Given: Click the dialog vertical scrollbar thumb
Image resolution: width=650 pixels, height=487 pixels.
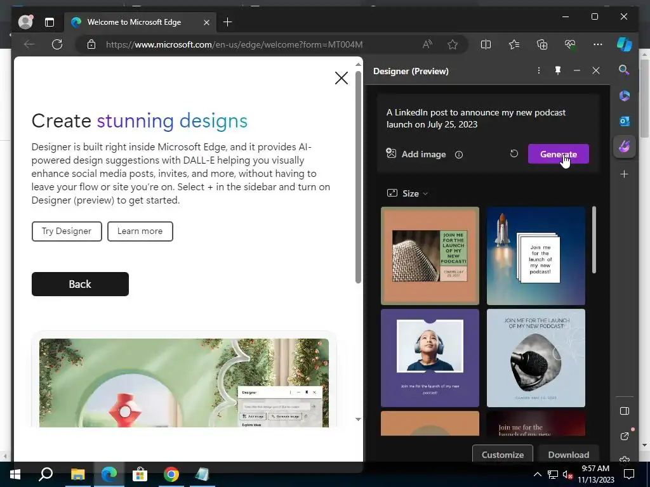Looking at the screenshot, I should (358, 176).
